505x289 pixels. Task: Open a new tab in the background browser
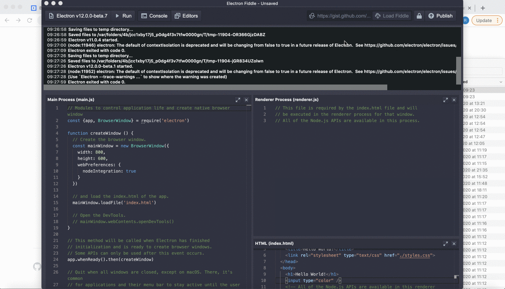[483, 8]
